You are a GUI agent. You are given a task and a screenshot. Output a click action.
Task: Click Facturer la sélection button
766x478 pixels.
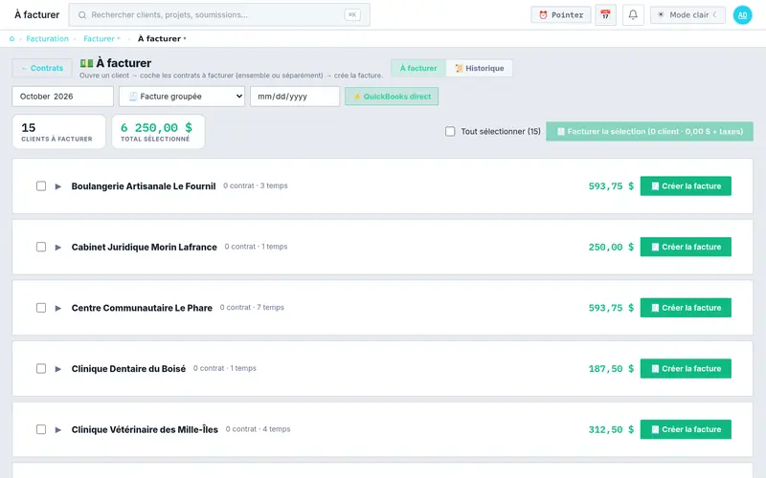[650, 131]
